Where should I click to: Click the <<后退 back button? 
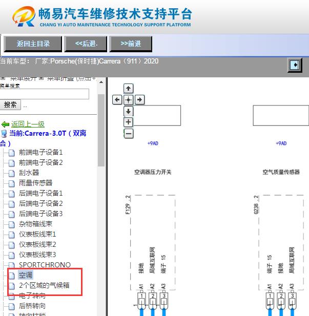tap(86, 44)
